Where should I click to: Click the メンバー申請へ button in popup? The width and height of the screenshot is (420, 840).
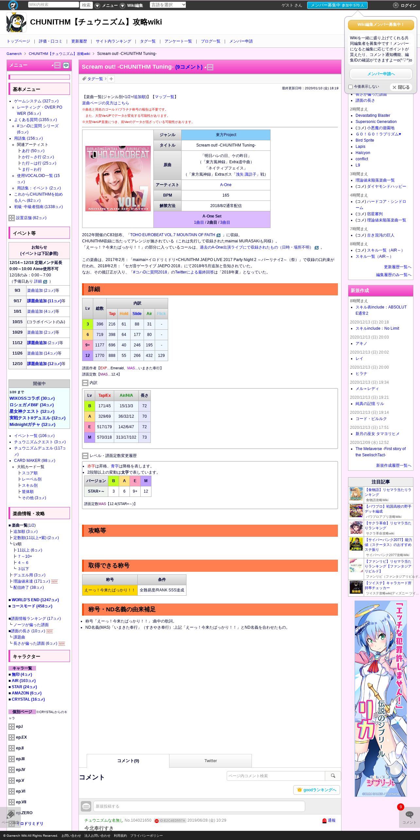pos(381,74)
